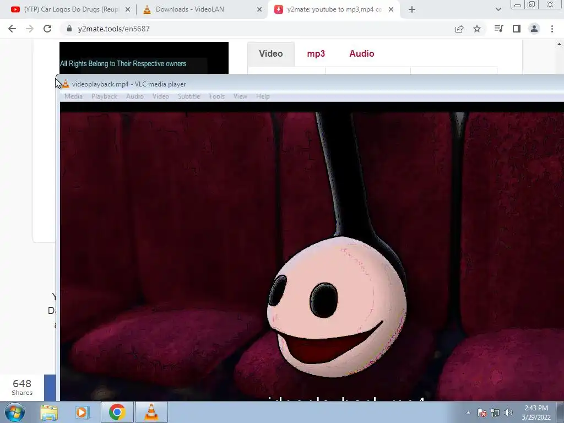This screenshot has height=423, width=564.
Task: Click the VLC video playback area
Action: (312, 251)
